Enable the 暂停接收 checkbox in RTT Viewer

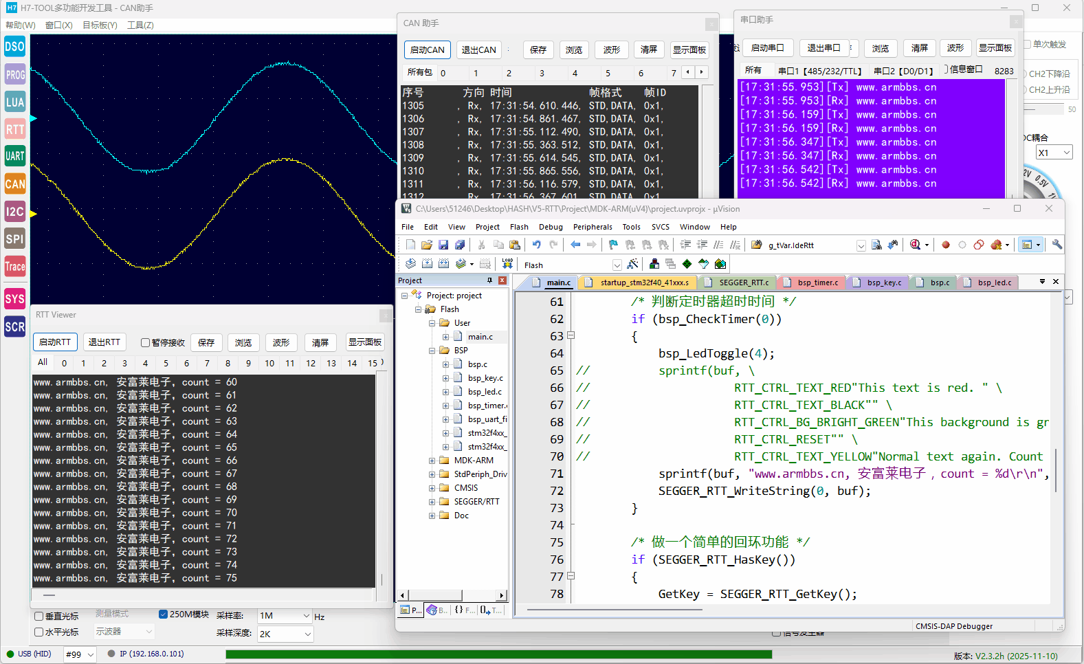(x=145, y=342)
